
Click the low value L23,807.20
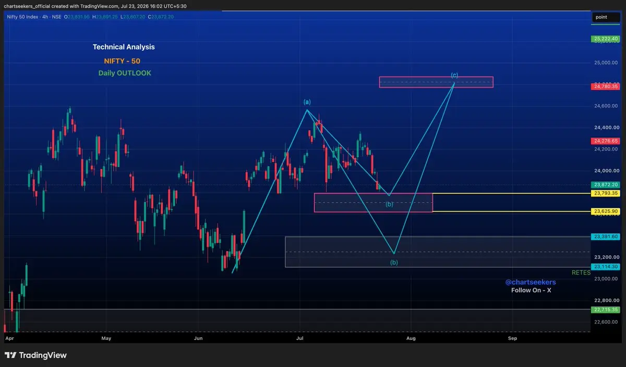coord(133,17)
